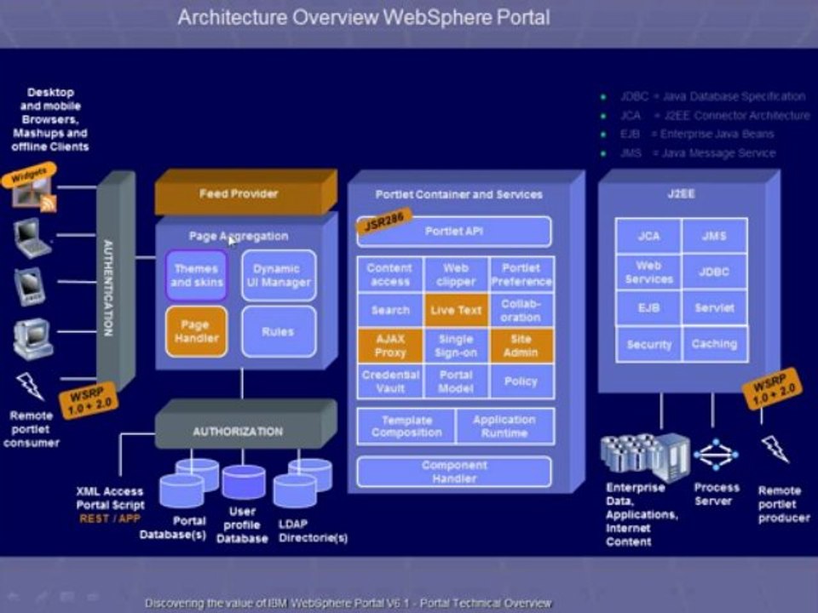Select the Feed Provider block
Image resolution: width=818 pixels, height=613 pixels.
click(245, 192)
